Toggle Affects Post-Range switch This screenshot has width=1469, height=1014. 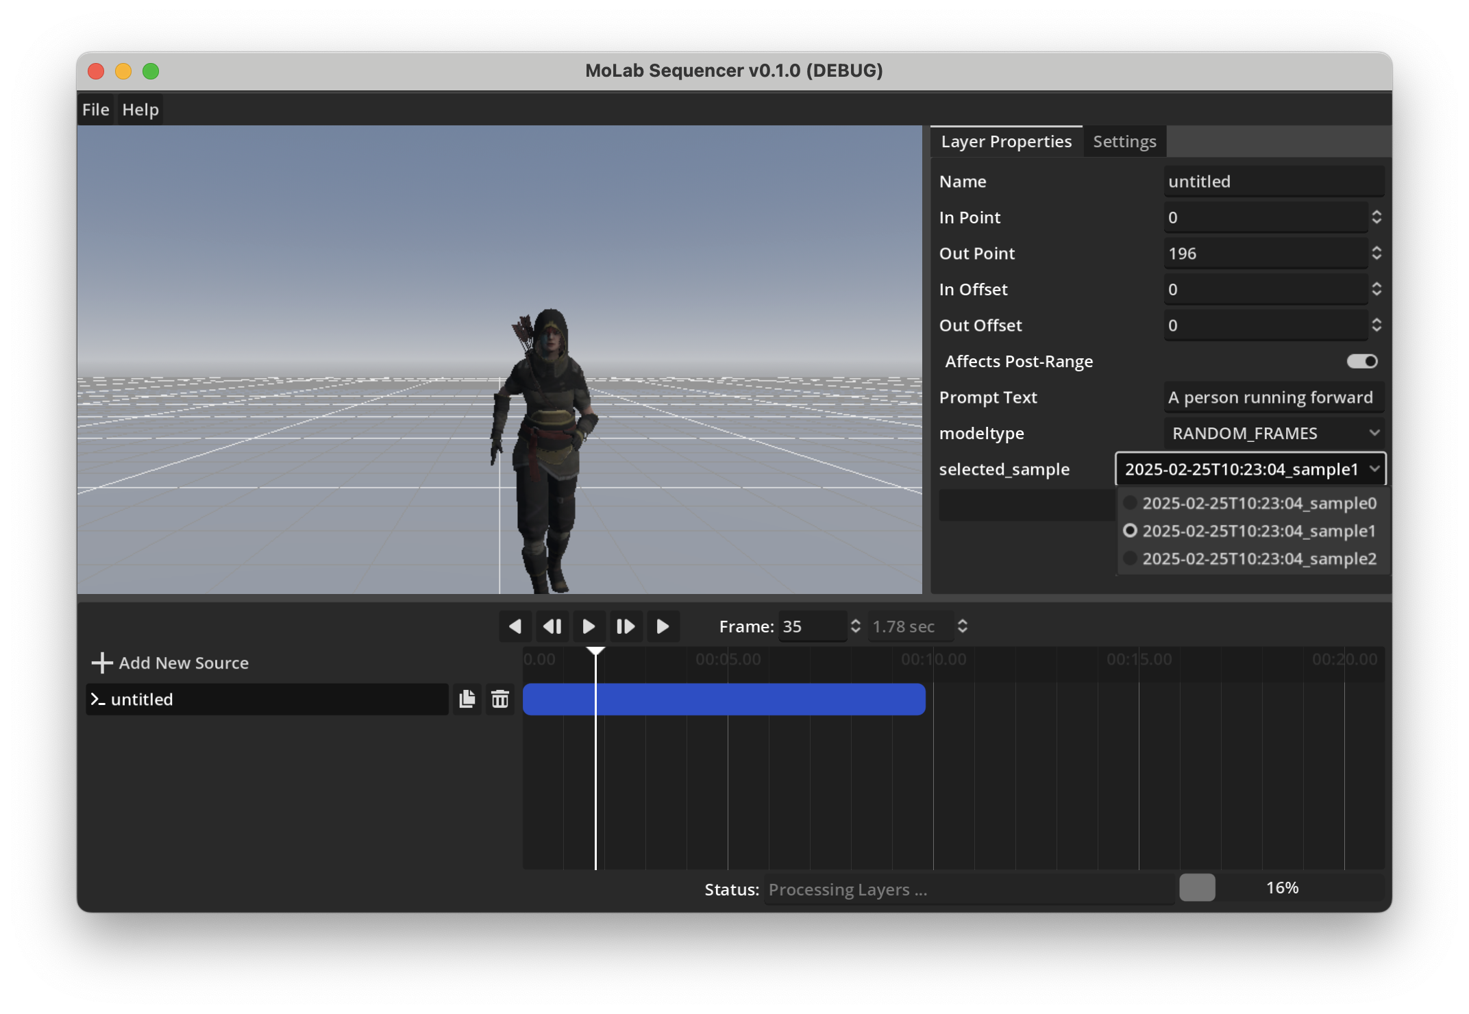pyautogui.click(x=1361, y=361)
